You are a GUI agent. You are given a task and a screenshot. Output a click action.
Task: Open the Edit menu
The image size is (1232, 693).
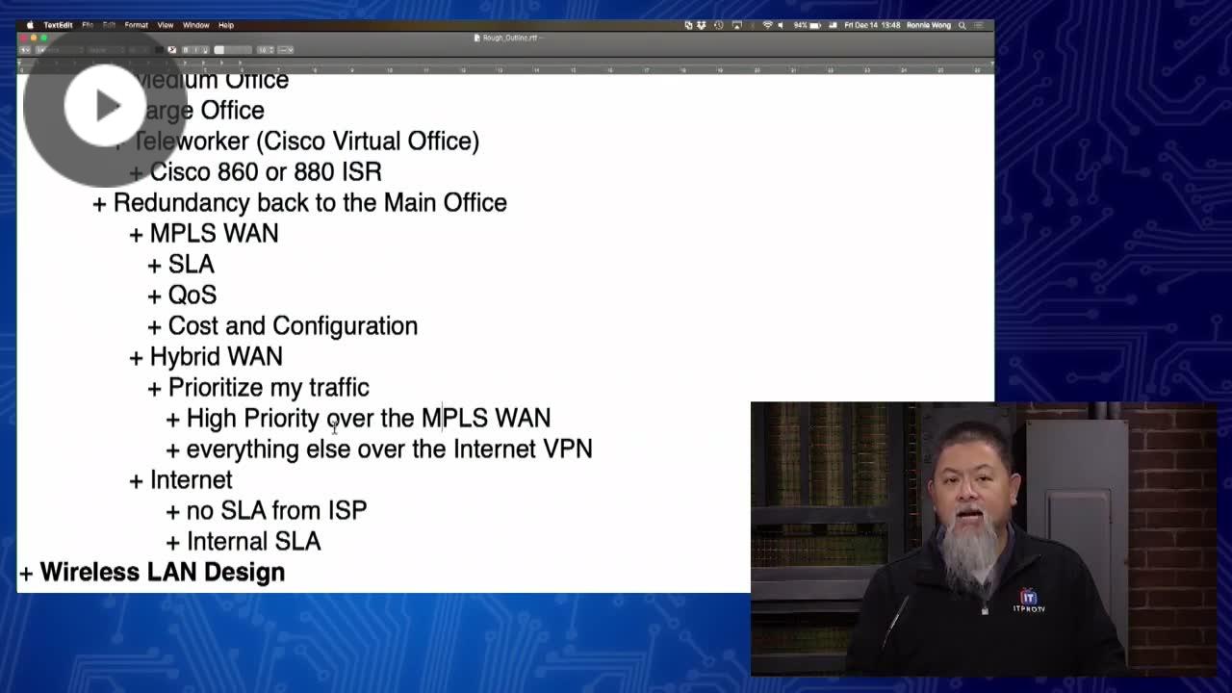click(x=109, y=25)
